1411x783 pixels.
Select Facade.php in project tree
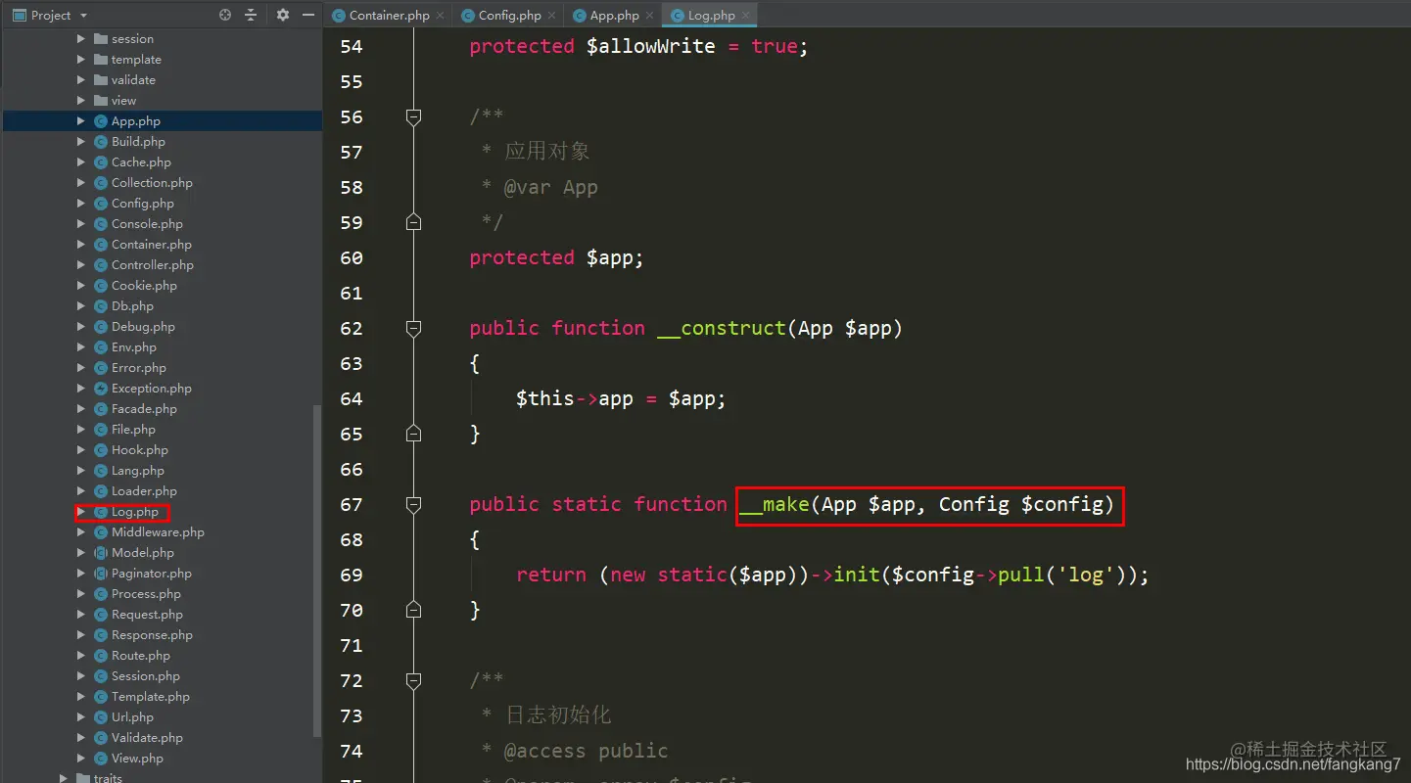144,409
